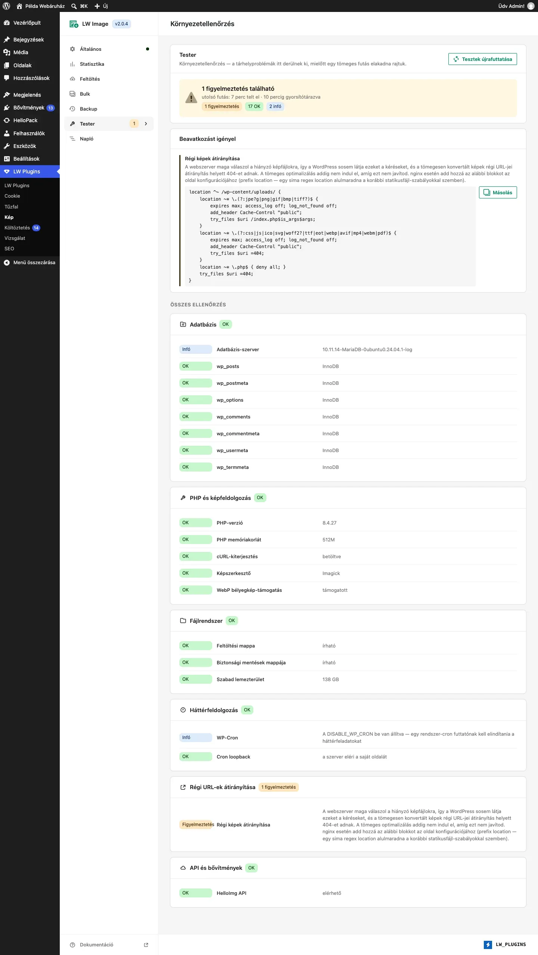The height and width of the screenshot is (955, 538).
Task: Click the external link icon beside Dokumentáció
Action: pyautogui.click(x=146, y=945)
